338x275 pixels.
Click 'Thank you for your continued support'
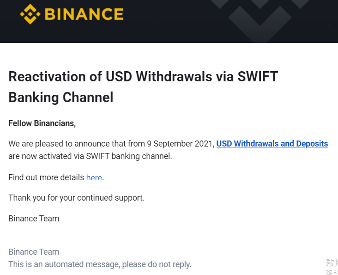pyautogui.click(x=76, y=198)
